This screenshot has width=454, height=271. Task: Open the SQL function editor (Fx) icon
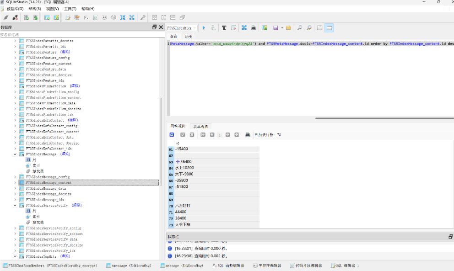[86, 17]
